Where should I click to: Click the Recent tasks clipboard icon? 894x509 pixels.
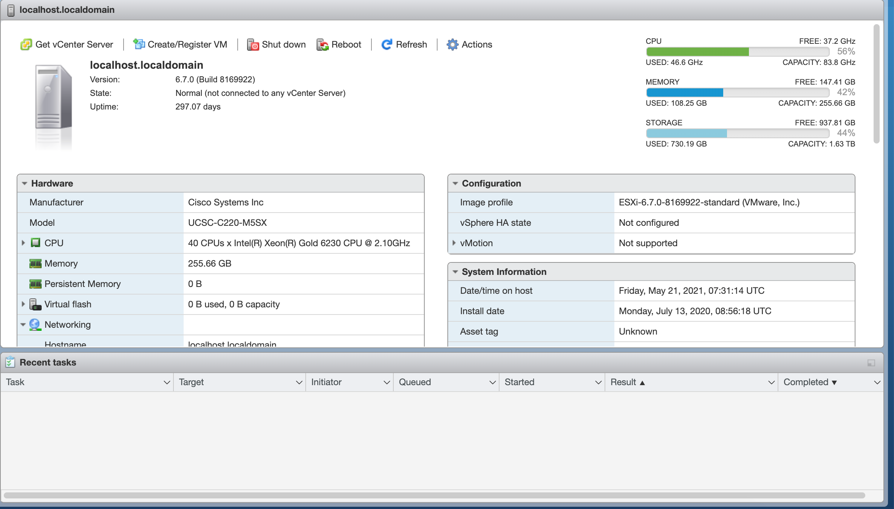tap(10, 362)
